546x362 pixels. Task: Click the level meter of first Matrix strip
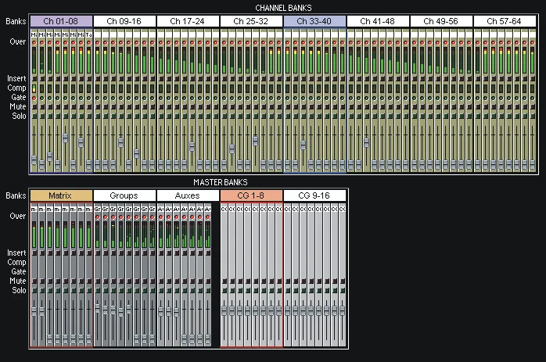[x=34, y=235]
